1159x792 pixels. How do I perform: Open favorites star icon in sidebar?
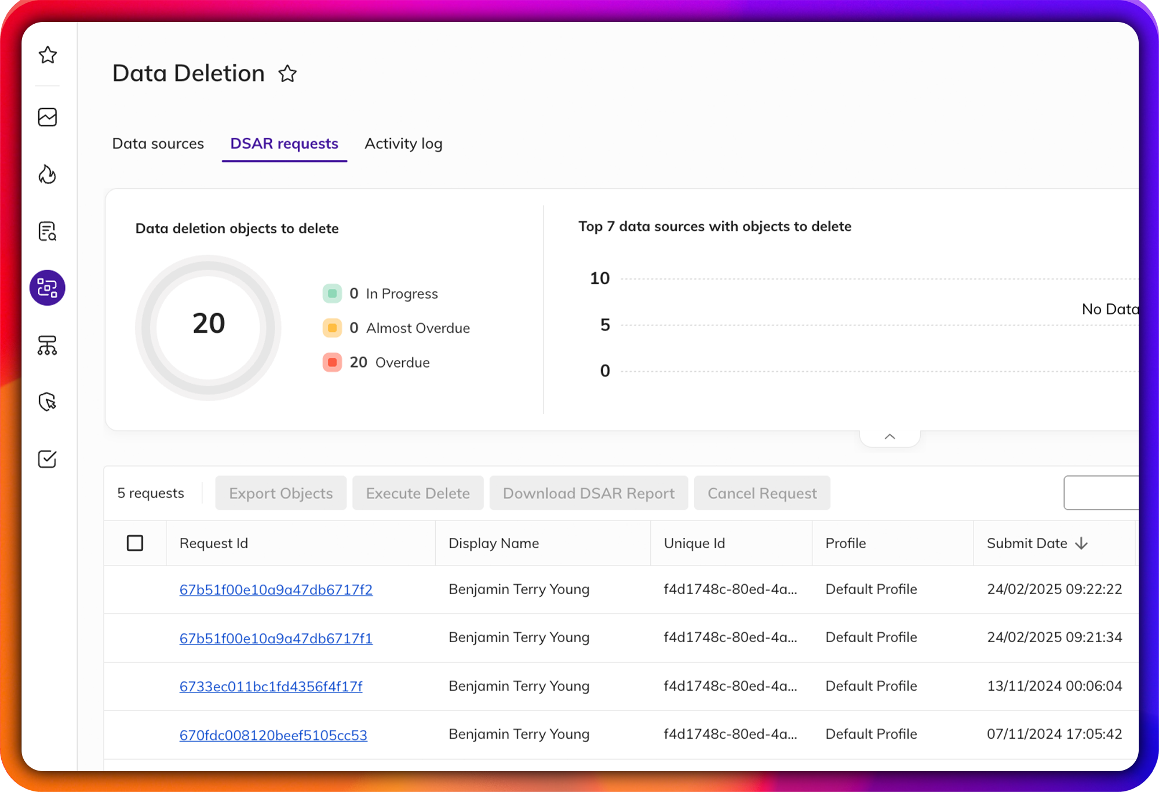click(x=48, y=55)
